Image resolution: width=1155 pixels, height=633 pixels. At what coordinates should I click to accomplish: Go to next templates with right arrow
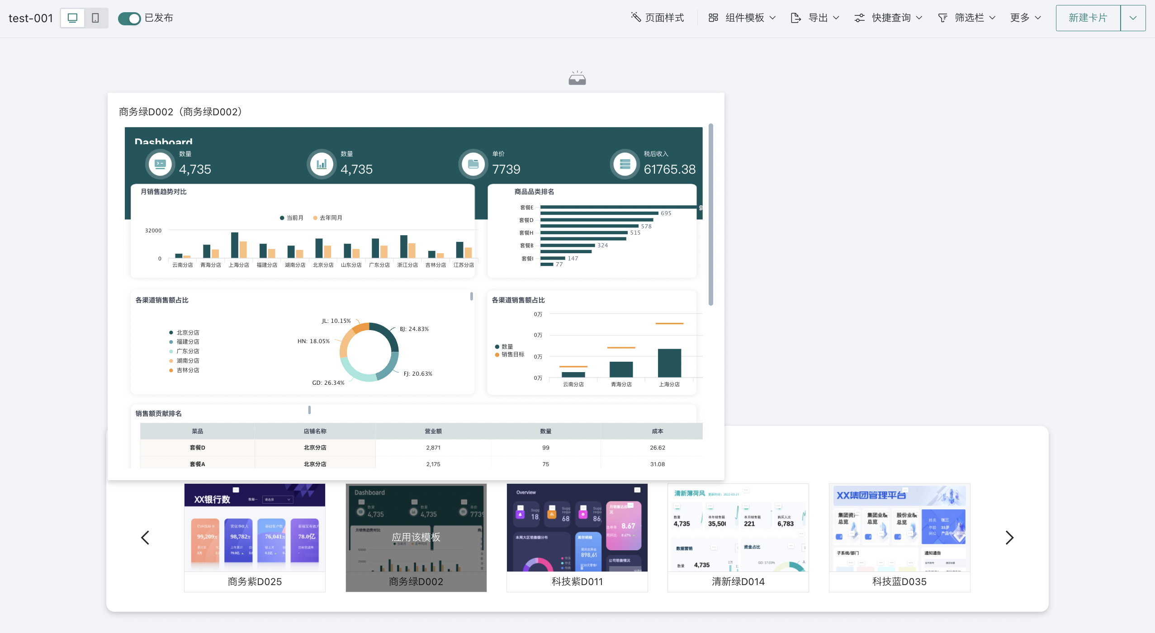click(1009, 538)
